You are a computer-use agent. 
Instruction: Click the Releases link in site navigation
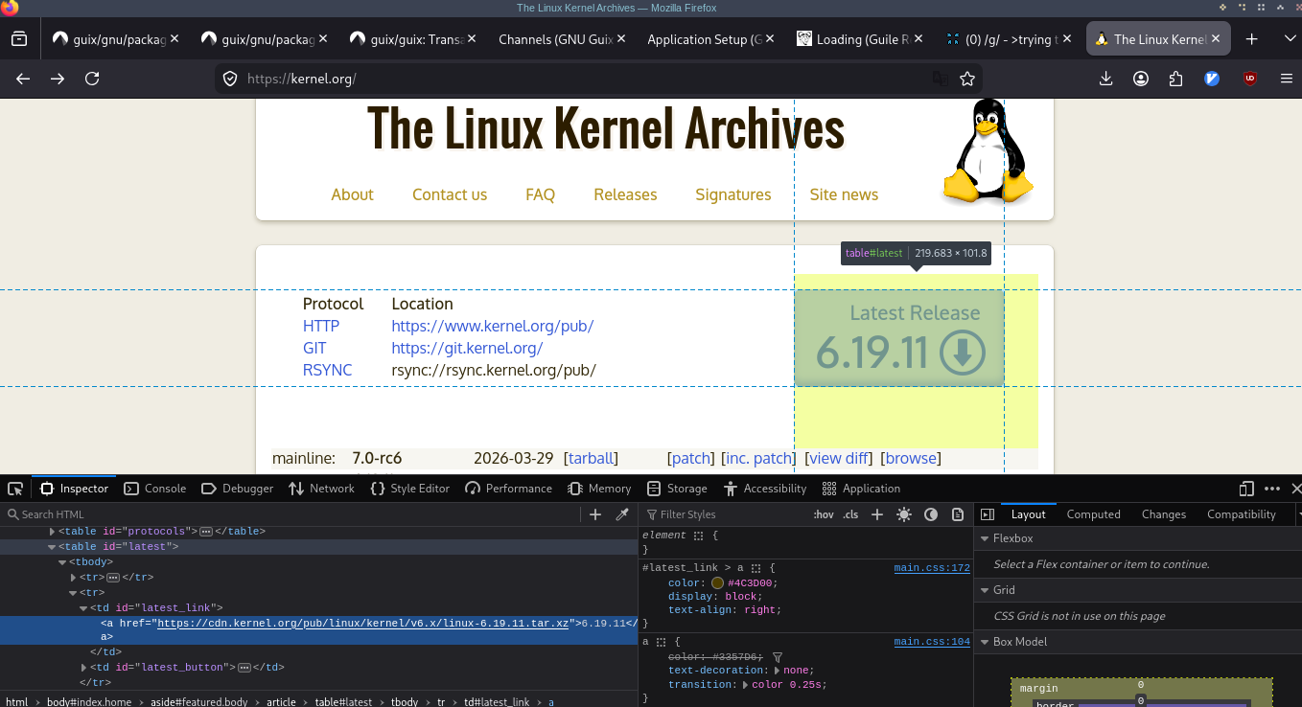(x=625, y=194)
